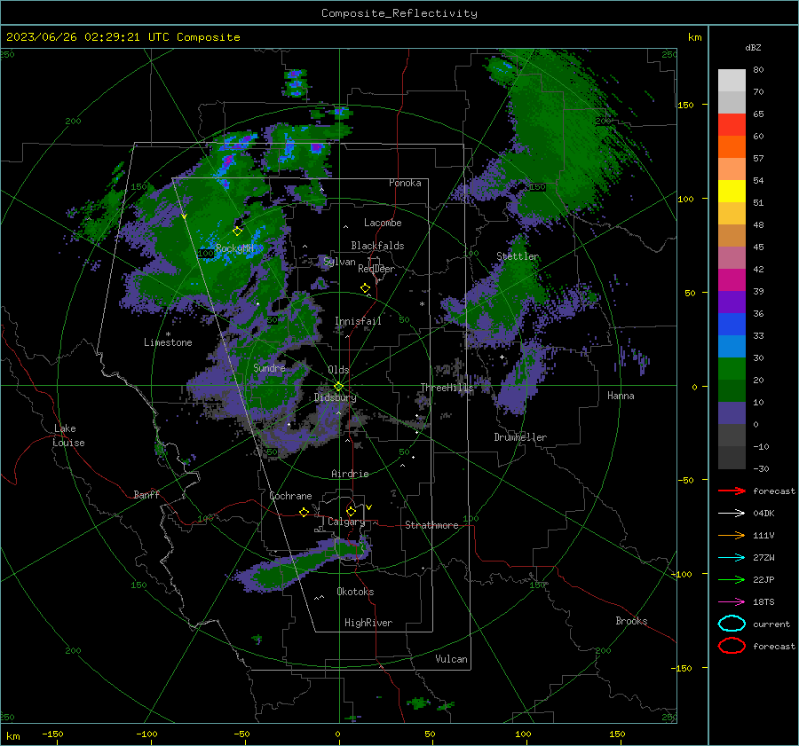Click the HighRiver label

point(368,623)
